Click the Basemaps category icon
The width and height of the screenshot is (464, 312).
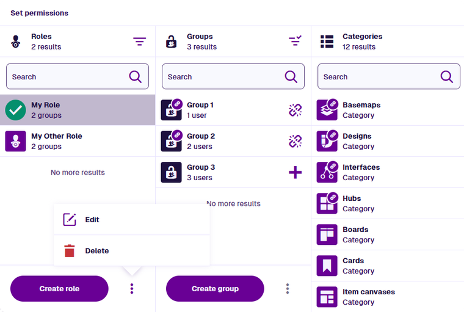point(327,110)
